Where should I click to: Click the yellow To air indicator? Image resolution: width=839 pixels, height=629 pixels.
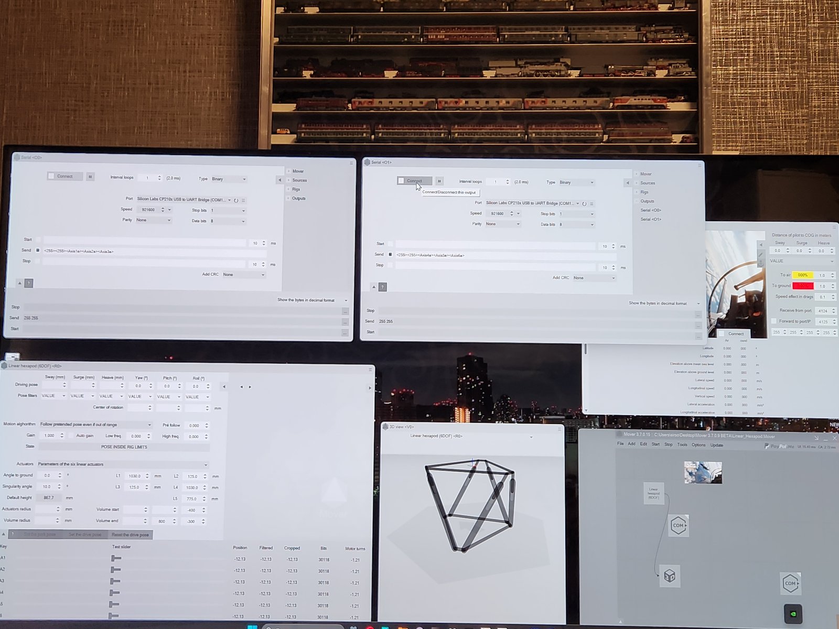point(803,275)
